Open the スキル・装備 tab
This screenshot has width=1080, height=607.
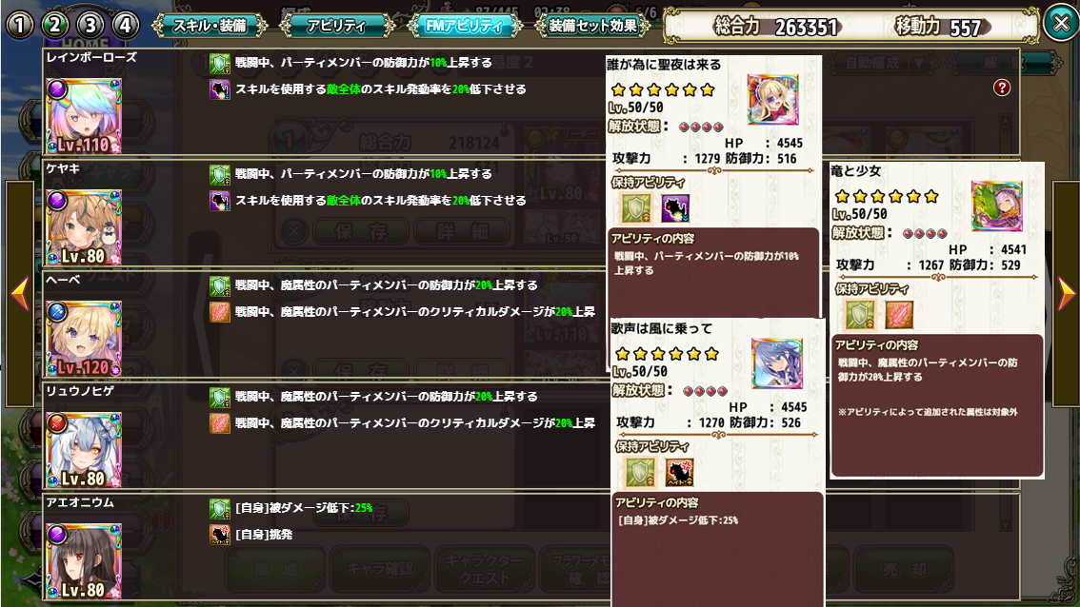[x=210, y=26]
